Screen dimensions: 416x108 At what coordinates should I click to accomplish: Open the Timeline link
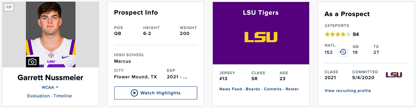[x=63, y=96]
